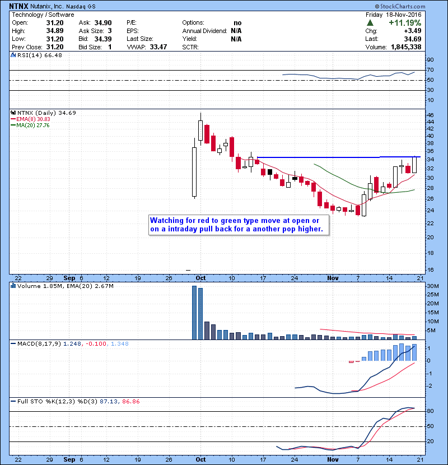Screen dimensions: 448x465
Task: Click the Chg value +3.49
Action: coord(412,31)
